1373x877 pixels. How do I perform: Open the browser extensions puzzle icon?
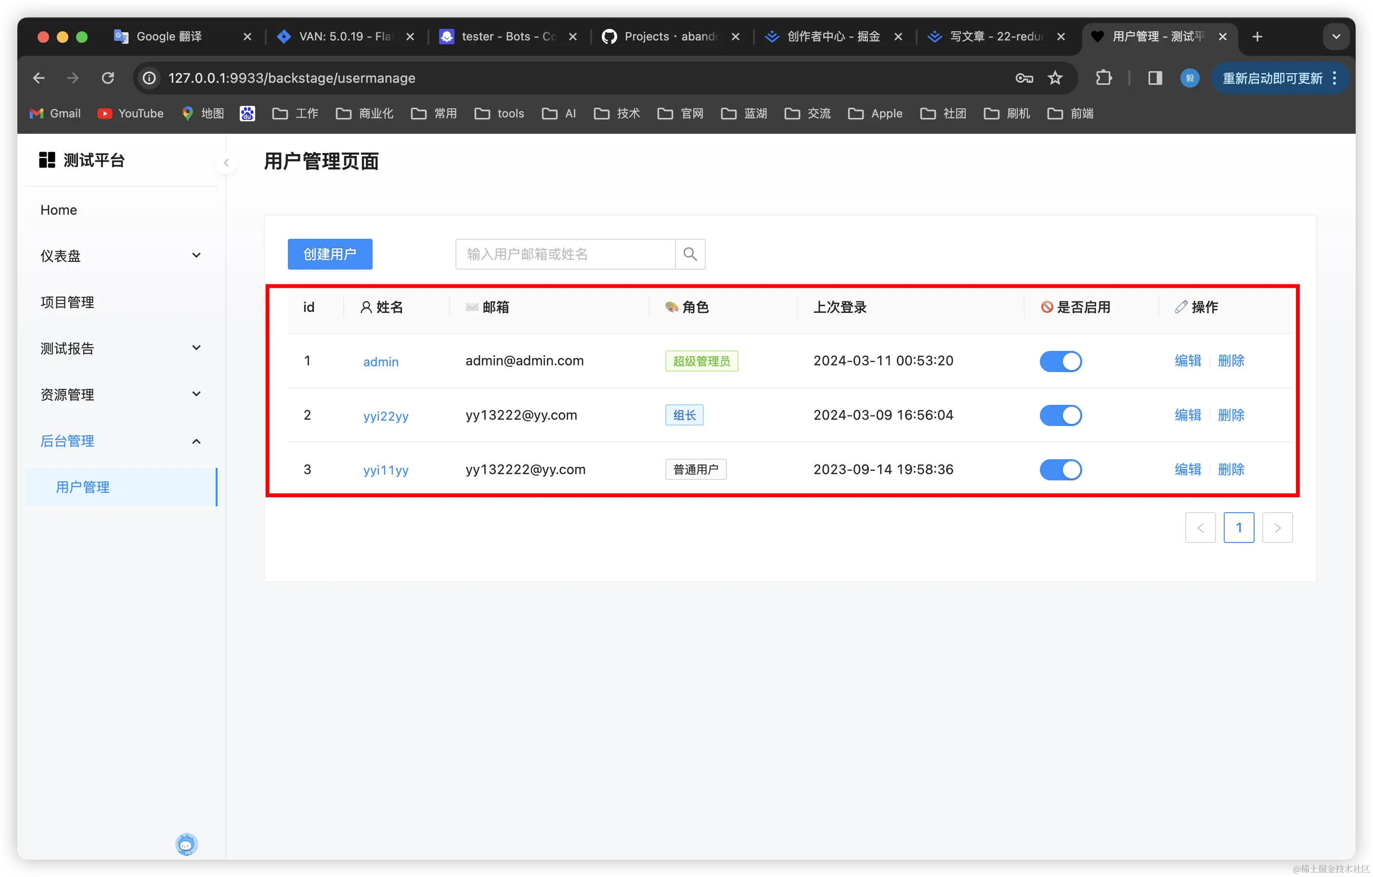tap(1104, 78)
